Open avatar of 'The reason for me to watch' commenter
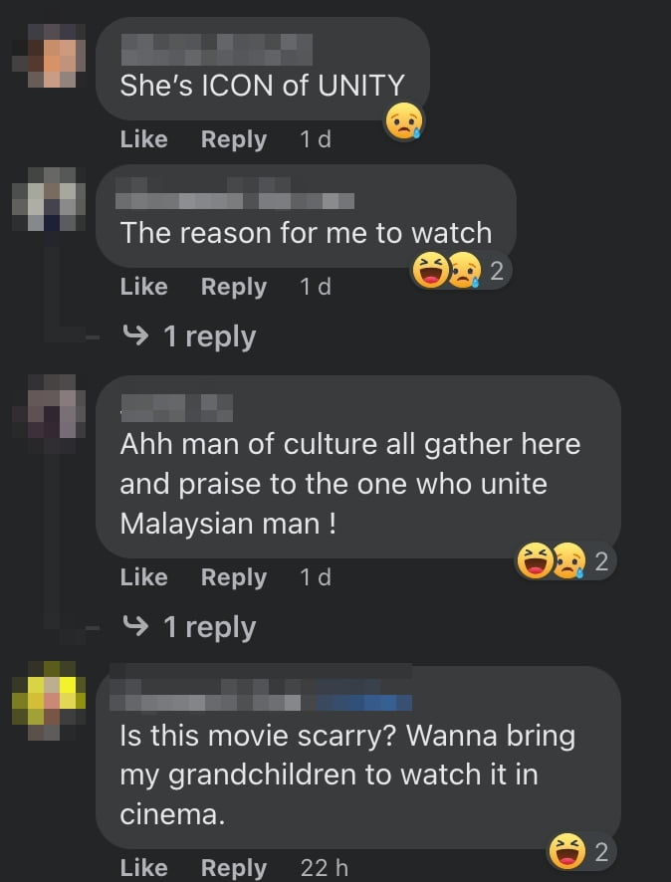 [49, 199]
